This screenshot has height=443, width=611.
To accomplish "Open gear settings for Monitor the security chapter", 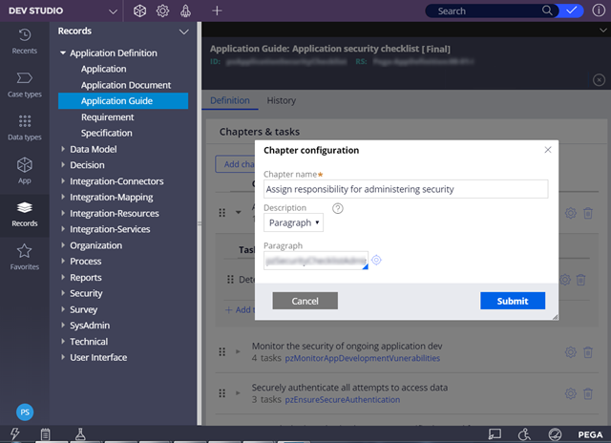I will (571, 351).
